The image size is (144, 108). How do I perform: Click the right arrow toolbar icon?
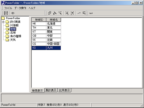coord(79,13)
